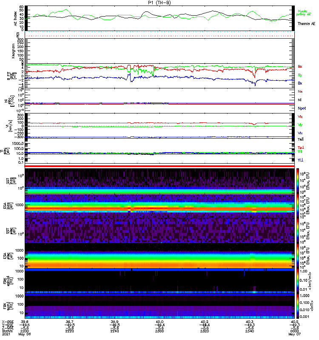This screenshot has width=319, height=340.
Task: Click the plot title "P1 (TH-B)"
Action: [x=159, y=3]
